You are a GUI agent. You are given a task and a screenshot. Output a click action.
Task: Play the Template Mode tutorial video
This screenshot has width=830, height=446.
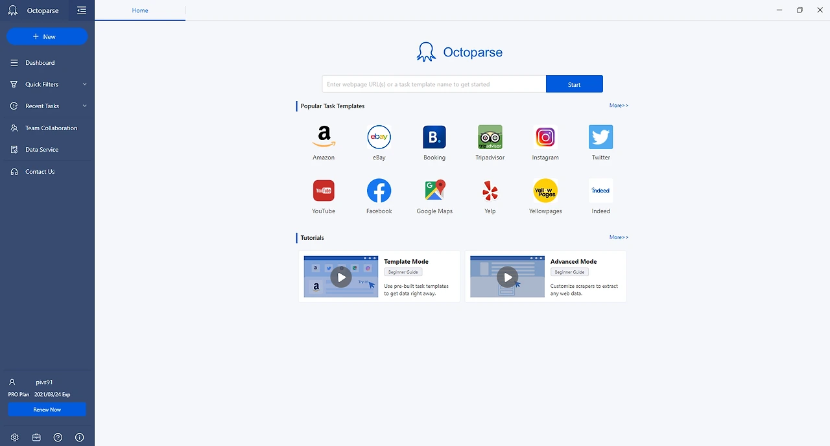pos(341,277)
